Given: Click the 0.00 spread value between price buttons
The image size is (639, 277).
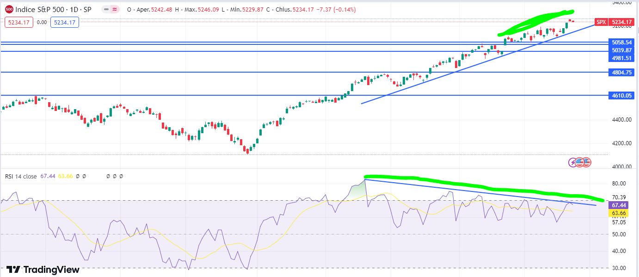Looking at the screenshot, I should coord(42,22).
